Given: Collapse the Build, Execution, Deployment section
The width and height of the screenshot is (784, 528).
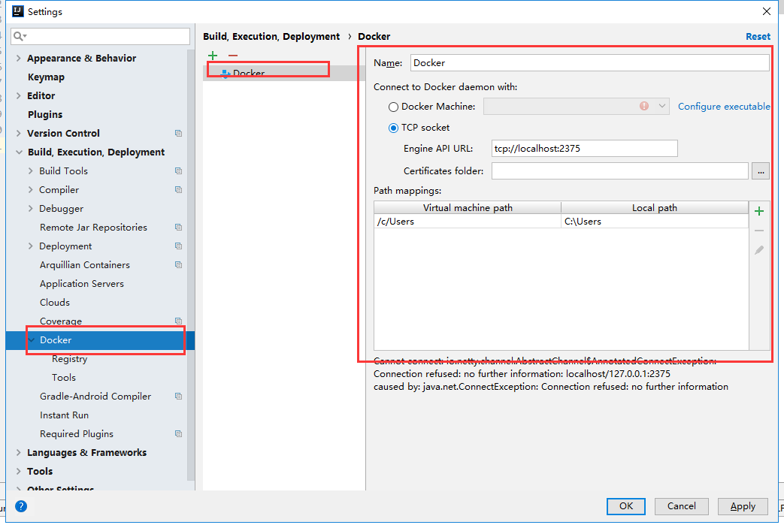Looking at the screenshot, I should pos(19,152).
